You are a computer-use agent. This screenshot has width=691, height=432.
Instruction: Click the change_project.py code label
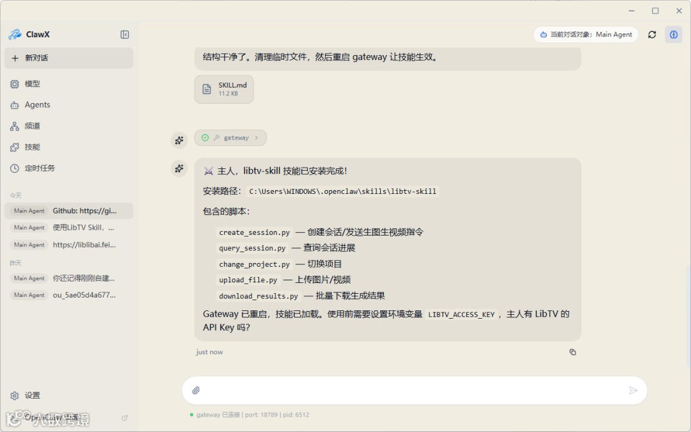pos(254,264)
